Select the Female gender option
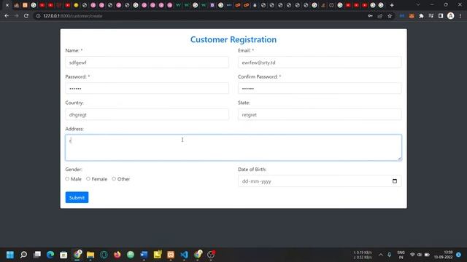Screen dimensions: 467x262 [x=88, y=179]
